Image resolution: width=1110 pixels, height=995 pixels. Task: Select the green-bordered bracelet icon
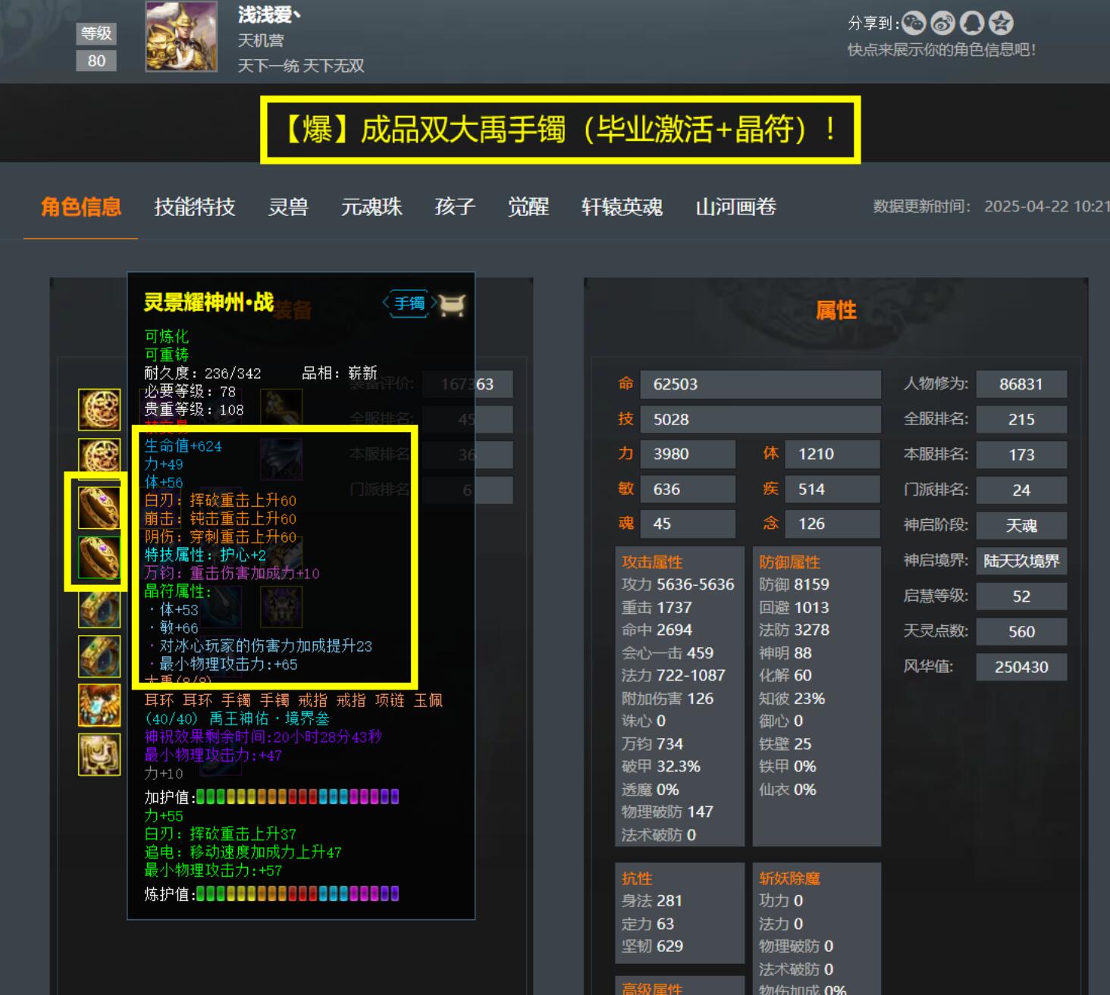99,557
